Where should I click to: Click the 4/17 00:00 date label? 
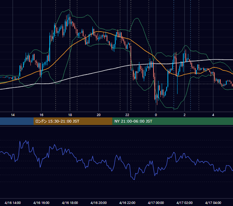pyautogui.click(x=156, y=203)
